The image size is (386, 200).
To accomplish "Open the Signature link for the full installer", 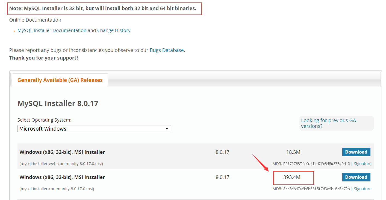I will (363, 189).
